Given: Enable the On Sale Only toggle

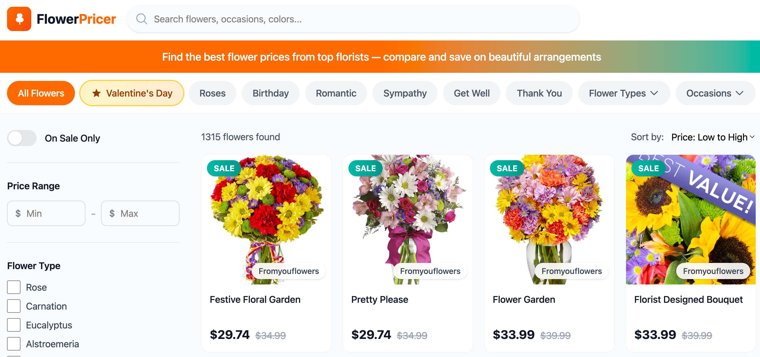Looking at the screenshot, I should coord(22,138).
